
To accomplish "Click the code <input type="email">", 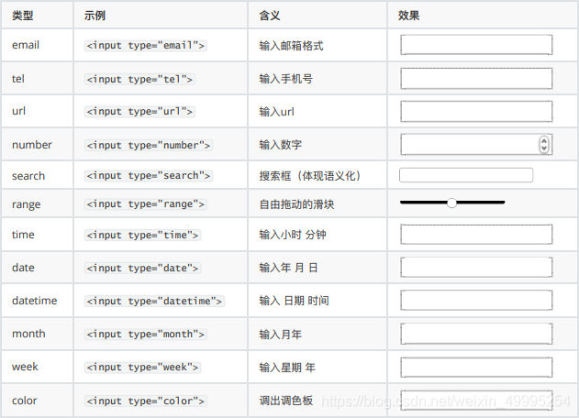I will click(146, 46).
